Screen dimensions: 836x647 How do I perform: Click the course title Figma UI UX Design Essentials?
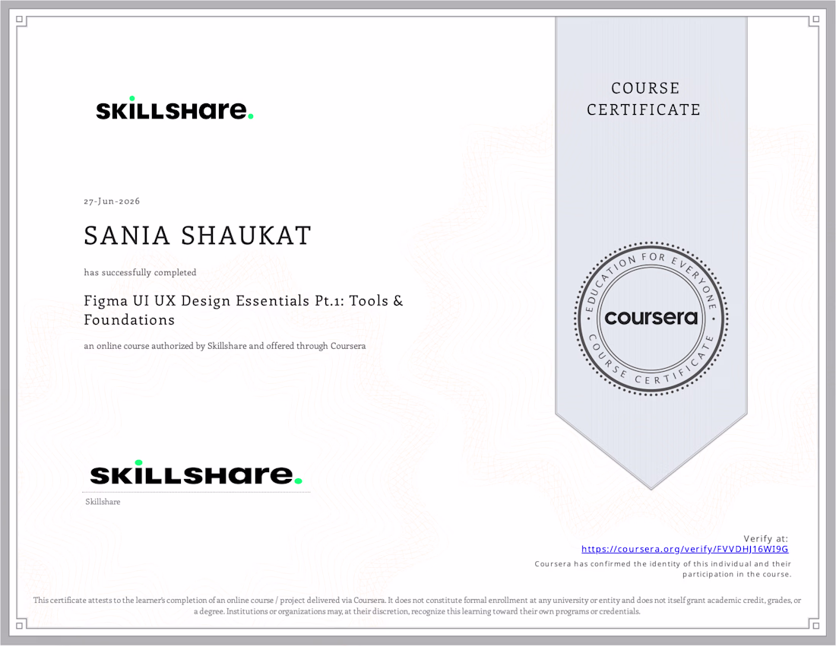[x=243, y=310]
